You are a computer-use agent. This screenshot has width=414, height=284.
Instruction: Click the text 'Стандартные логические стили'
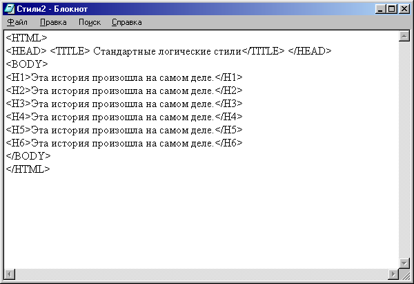point(167,51)
